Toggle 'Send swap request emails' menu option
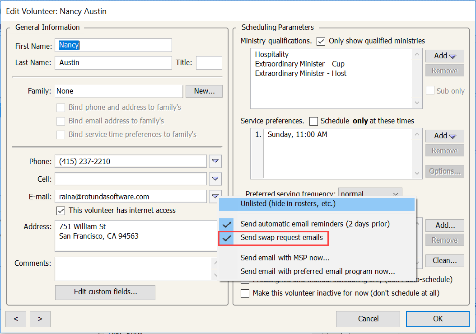Image resolution: width=476 pixels, height=334 pixels. pos(281,237)
